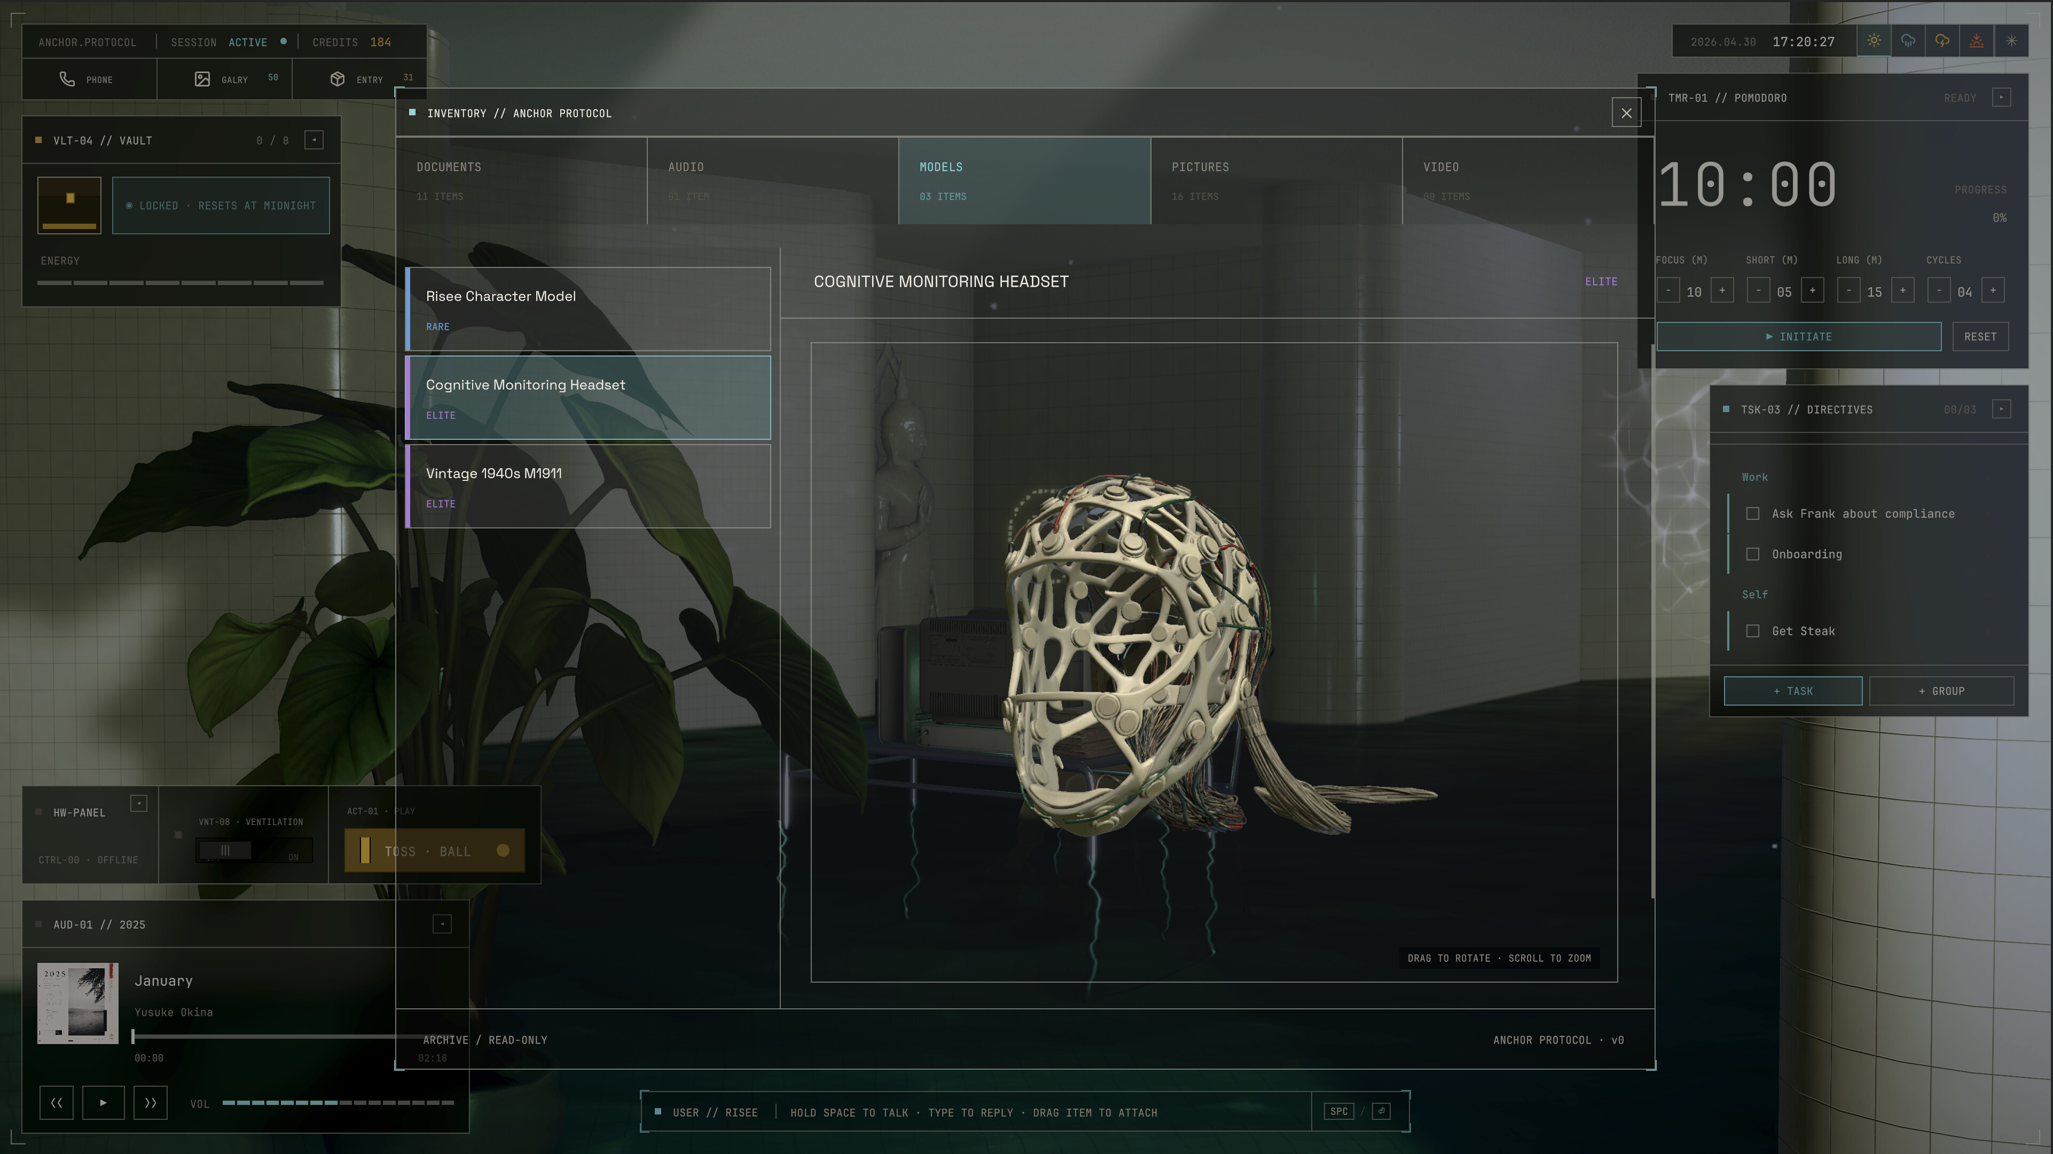Viewport: 2053px width, 1154px height.
Task: Select Cognitive Monitoring Headset item
Action: point(588,398)
